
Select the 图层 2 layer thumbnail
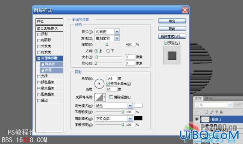205,119
